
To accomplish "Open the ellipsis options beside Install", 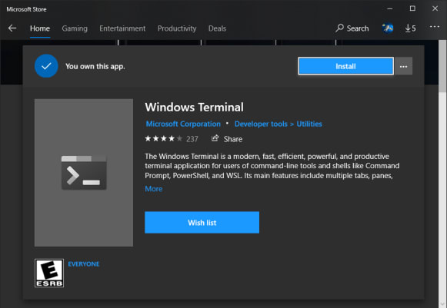I will click(x=403, y=66).
